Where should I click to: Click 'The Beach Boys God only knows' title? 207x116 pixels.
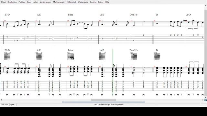(x=110, y=104)
